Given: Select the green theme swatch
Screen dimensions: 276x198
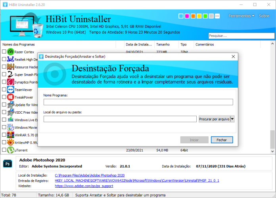Looking at the screenshot, I should click(x=205, y=16).
